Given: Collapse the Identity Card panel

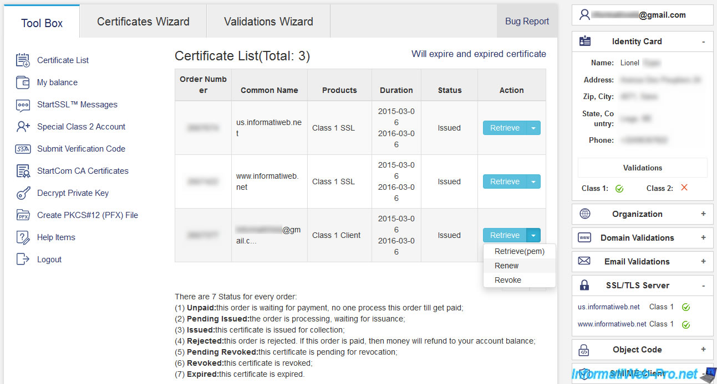Looking at the screenshot, I should coord(703,41).
